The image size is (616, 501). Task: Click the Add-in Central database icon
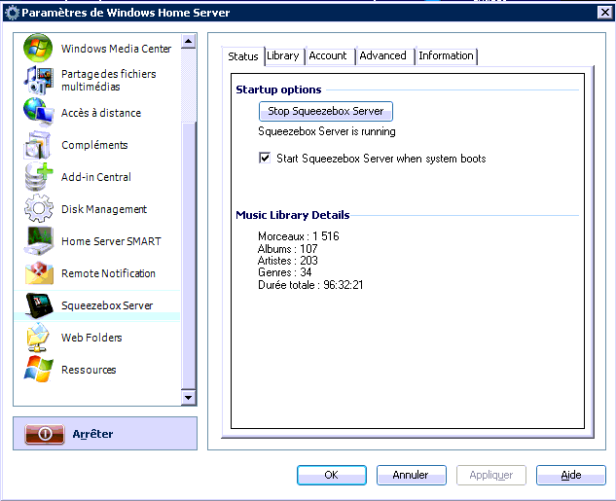pos(38,177)
